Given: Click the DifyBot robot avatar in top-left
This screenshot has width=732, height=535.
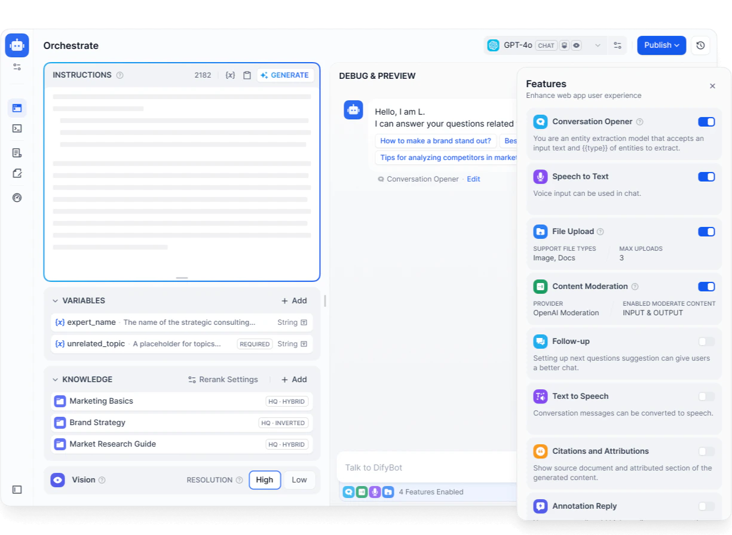Looking at the screenshot, I should (x=17, y=45).
